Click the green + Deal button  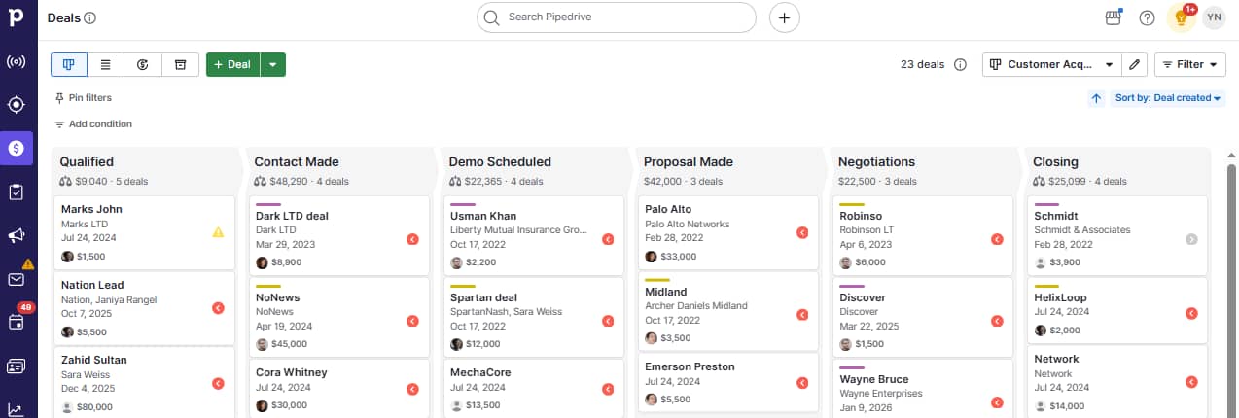[x=232, y=64]
